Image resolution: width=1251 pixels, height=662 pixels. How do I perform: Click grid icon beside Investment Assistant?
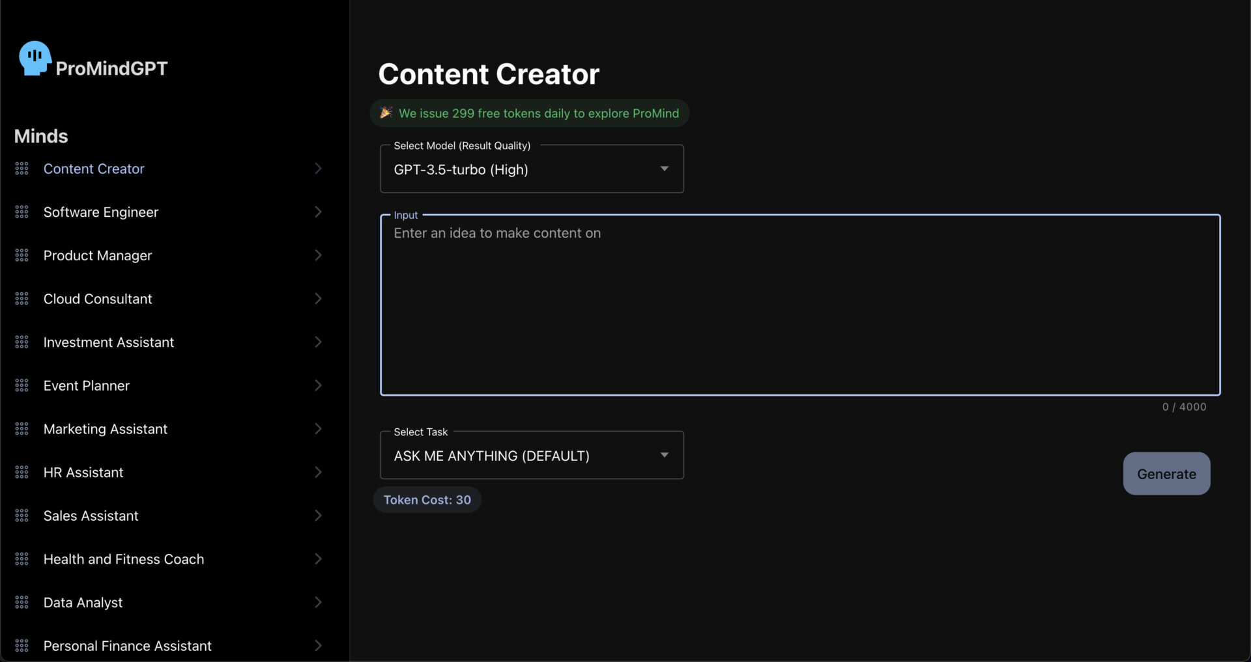pyautogui.click(x=22, y=342)
